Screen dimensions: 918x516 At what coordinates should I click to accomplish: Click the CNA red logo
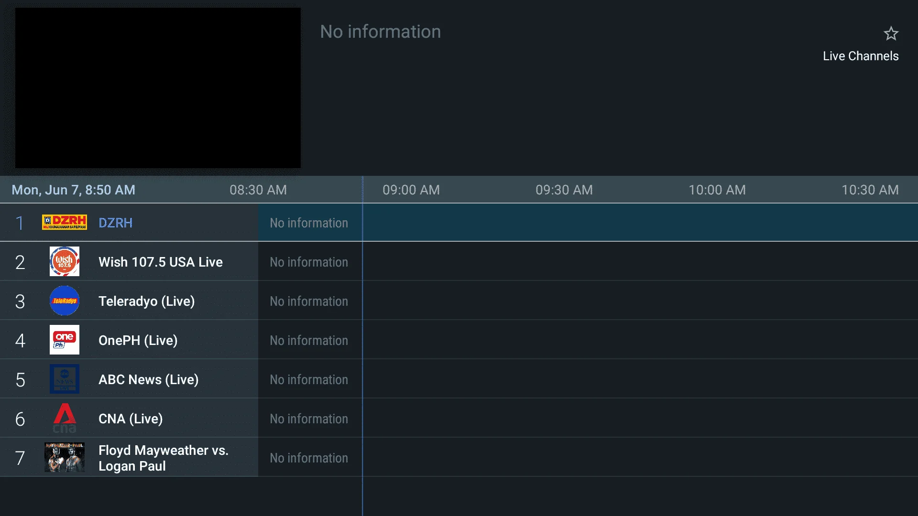tap(65, 418)
